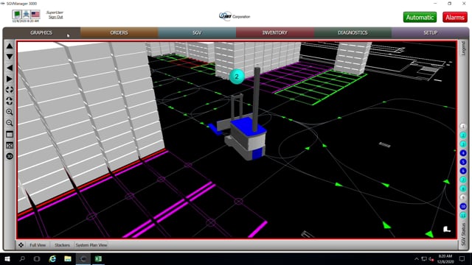Click the SGV 2 marker bubble in the scene

237,77
